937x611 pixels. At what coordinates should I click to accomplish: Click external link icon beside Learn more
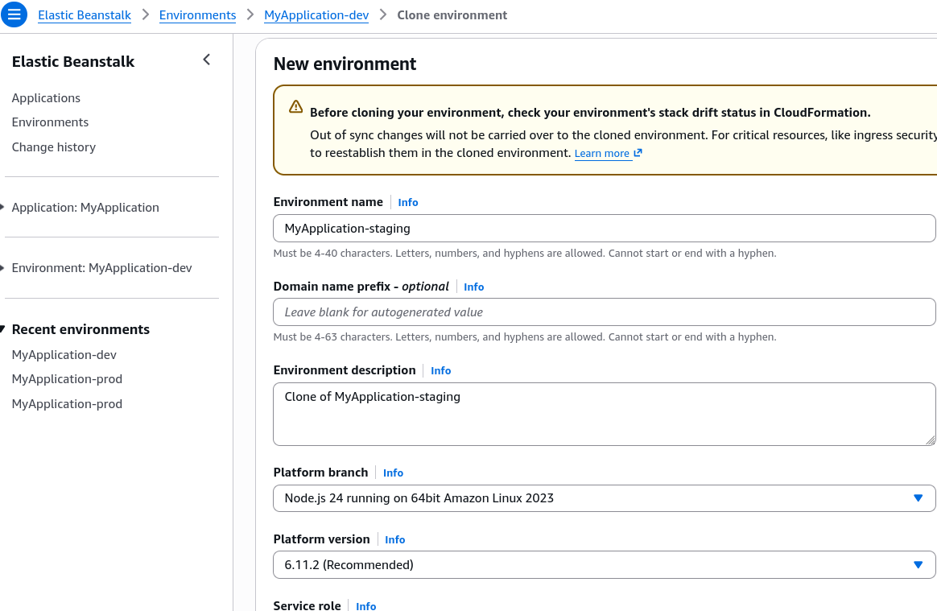(x=638, y=153)
